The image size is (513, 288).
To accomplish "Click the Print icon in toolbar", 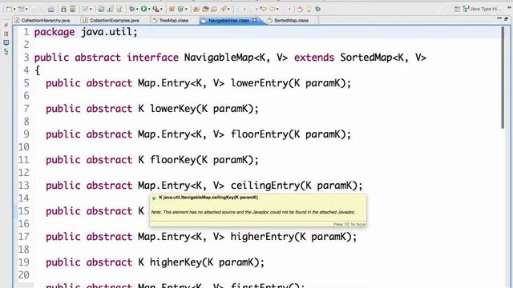I will (x=50, y=9).
